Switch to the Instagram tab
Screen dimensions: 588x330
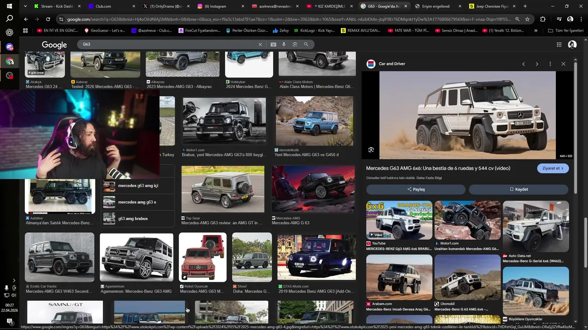point(220,6)
